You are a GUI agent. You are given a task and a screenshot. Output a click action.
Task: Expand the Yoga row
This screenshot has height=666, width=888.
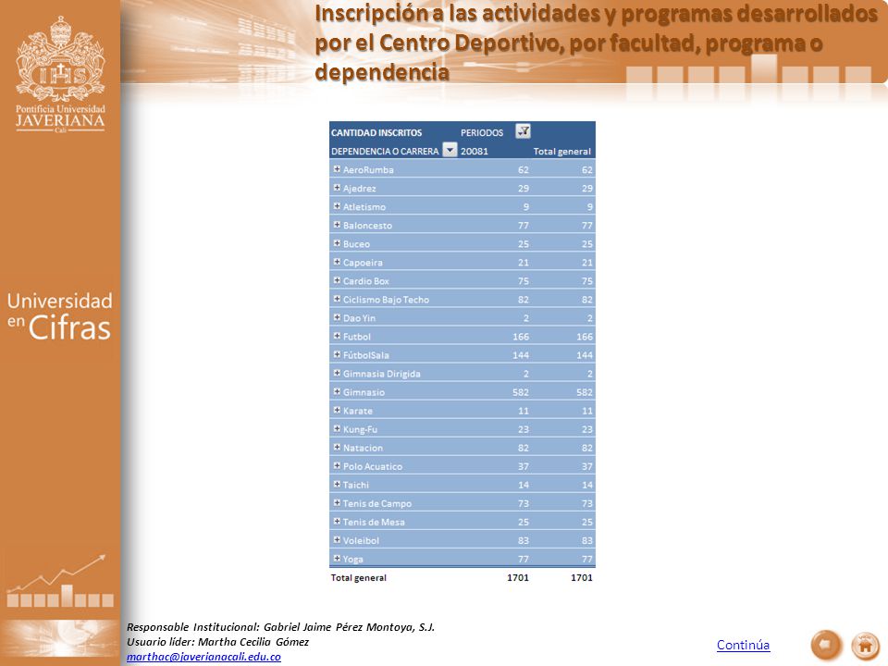[x=337, y=559]
